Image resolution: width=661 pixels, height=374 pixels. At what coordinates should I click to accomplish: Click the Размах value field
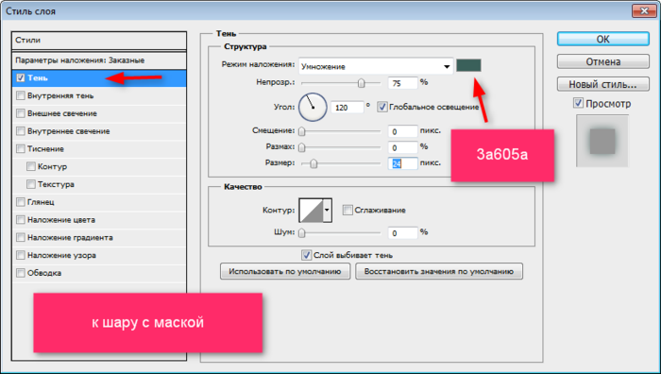point(402,147)
